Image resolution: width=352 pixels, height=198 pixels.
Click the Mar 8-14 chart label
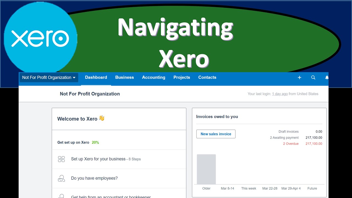pyautogui.click(x=227, y=188)
